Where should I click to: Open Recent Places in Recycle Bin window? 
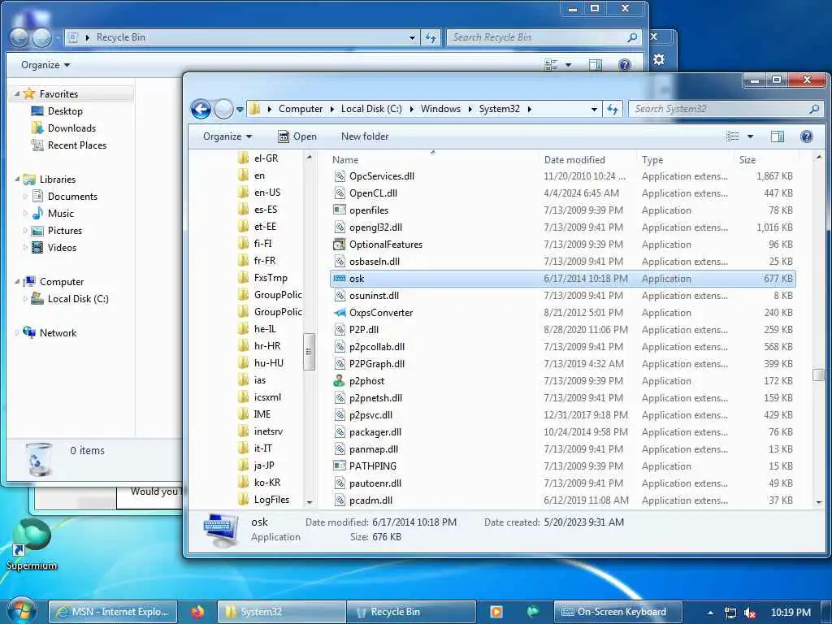[76, 145]
